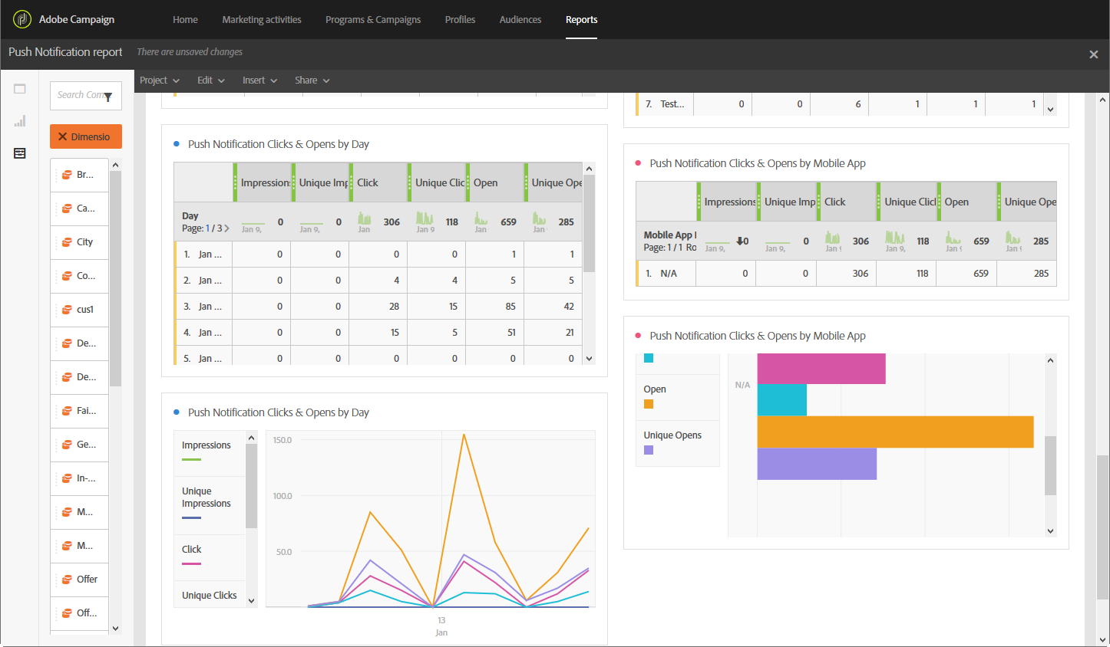Open the Visualizations bar-chart icon in left rail
The width and height of the screenshot is (1110, 647).
(20, 121)
